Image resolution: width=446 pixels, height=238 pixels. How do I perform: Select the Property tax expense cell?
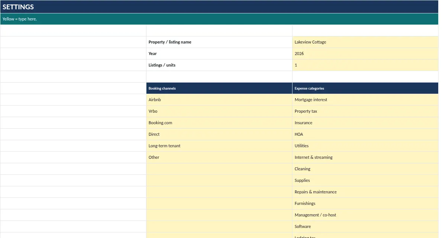click(x=365, y=111)
